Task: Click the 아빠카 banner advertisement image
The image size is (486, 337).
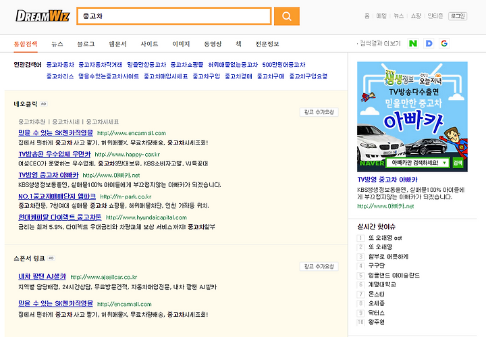Action: tap(412, 117)
